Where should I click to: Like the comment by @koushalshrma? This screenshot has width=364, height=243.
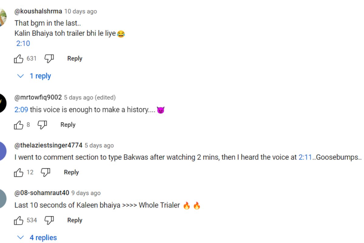[x=19, y=59]
